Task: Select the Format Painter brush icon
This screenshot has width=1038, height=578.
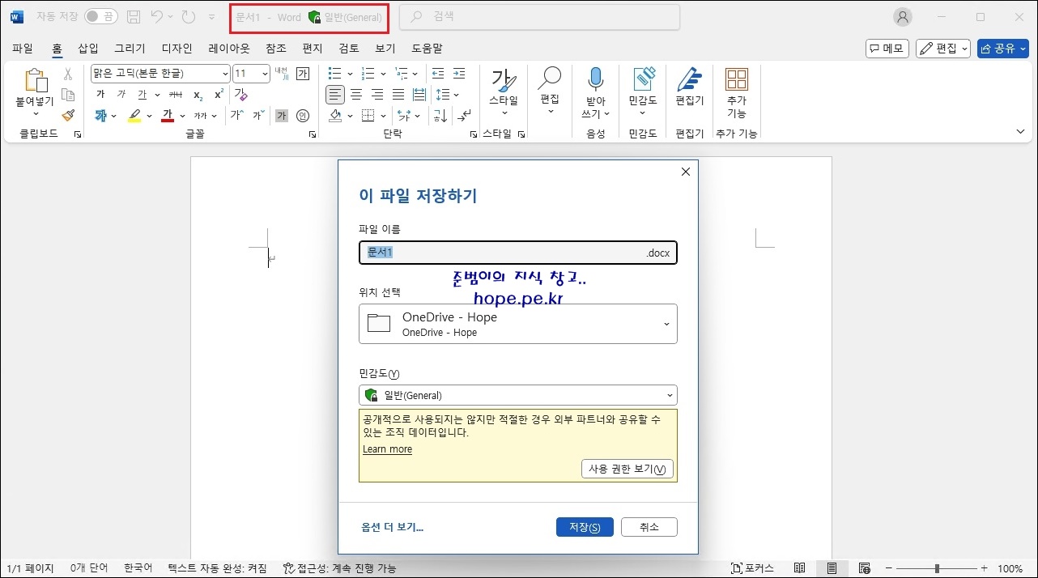Action: click(68, 116)
